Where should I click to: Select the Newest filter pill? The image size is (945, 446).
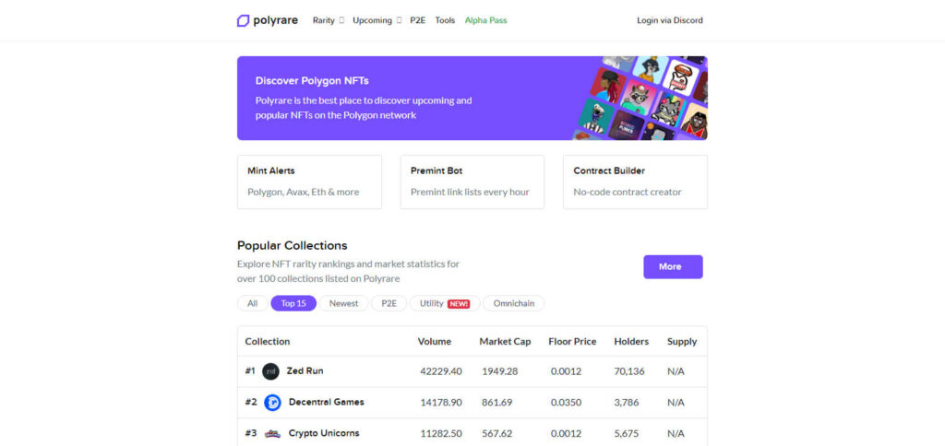click(x=343, y=303)
